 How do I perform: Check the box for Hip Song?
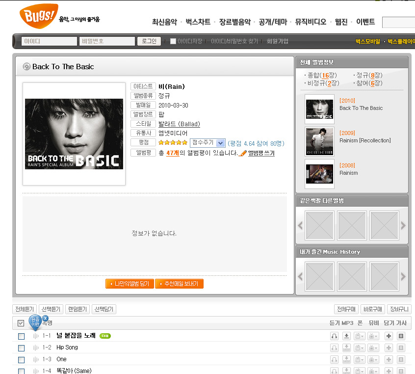pyautogui.click(x=21, y=348)
